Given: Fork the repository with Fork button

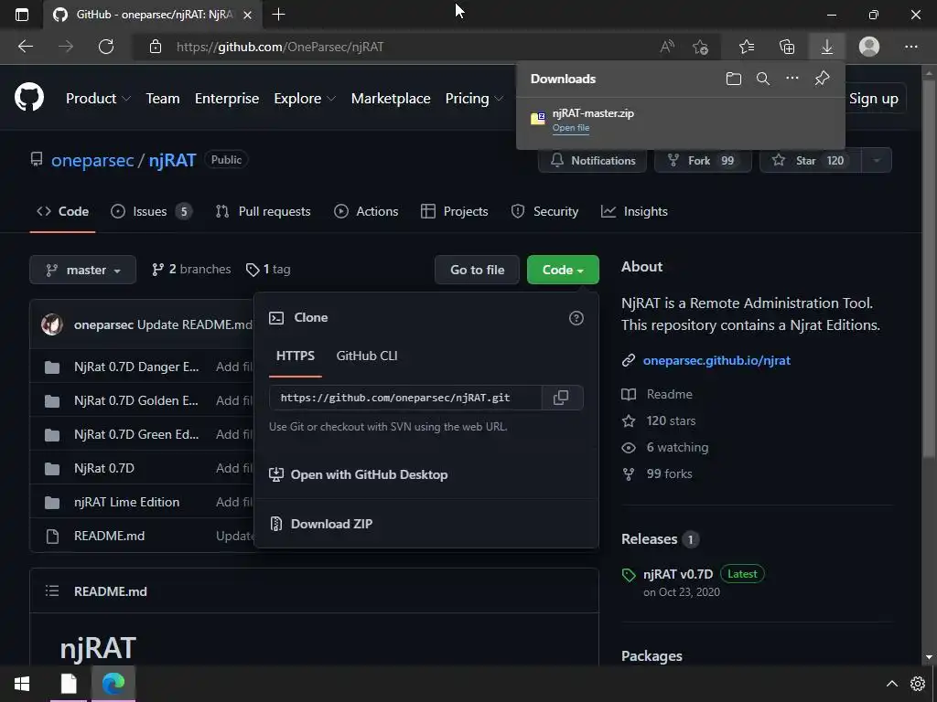Looking at the screenshot, I should pyautogui.click(x=703, y=161).
